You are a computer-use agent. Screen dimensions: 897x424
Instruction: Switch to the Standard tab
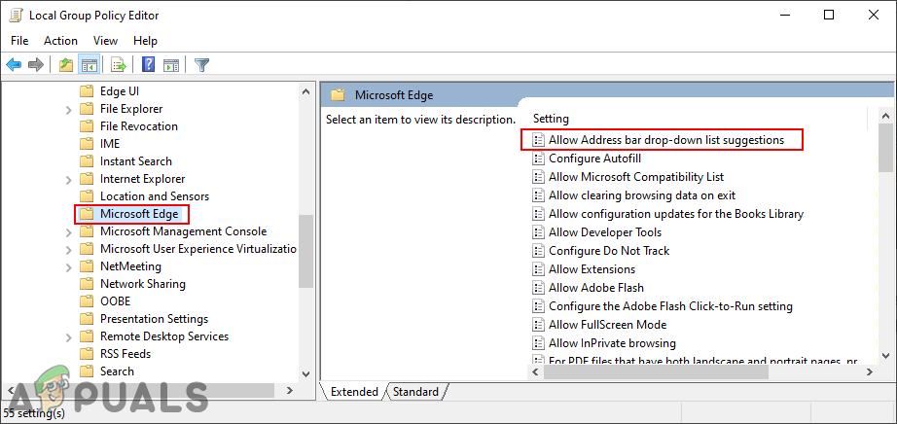415,392
